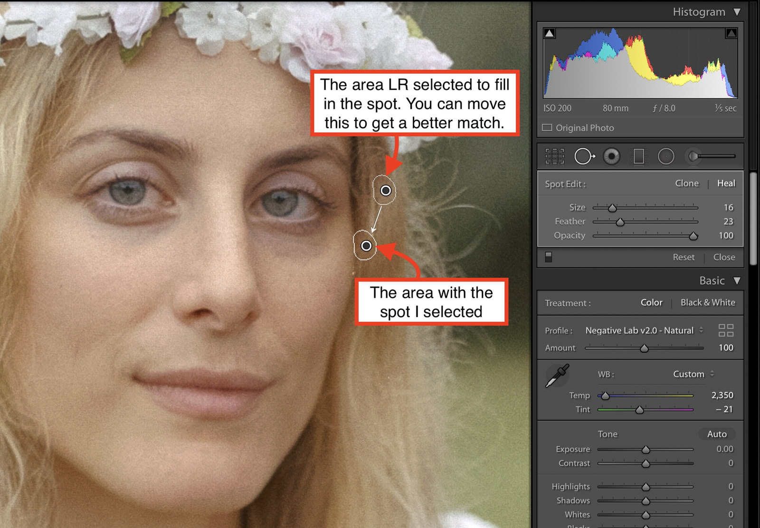Image resolution: width=760 pixels, height=528 pixels.
Task: Open the Profile browser grid icon
Action: point(725,330)
